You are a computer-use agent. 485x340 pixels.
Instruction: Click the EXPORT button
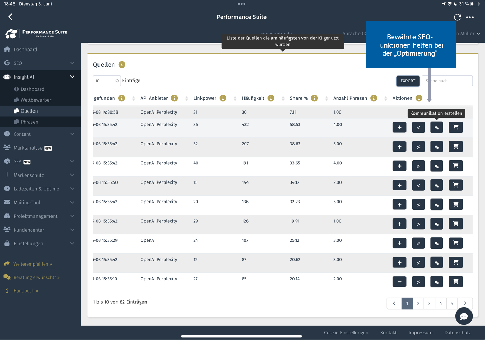click(x=408, y=81)
